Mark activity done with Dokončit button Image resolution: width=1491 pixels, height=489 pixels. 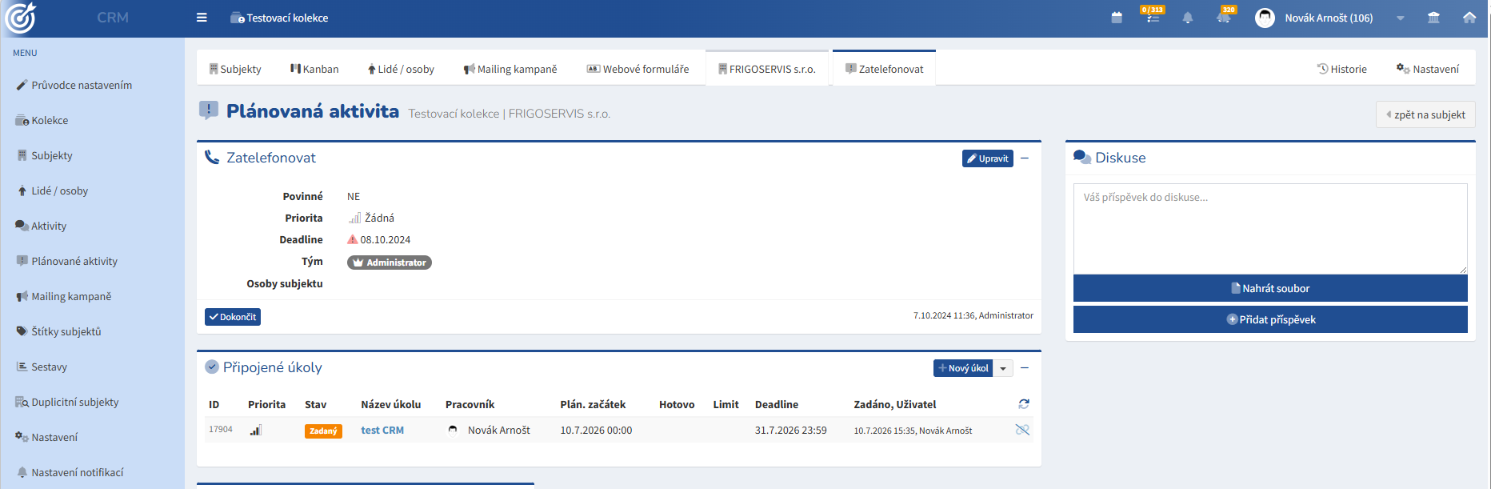click(233, 317)
